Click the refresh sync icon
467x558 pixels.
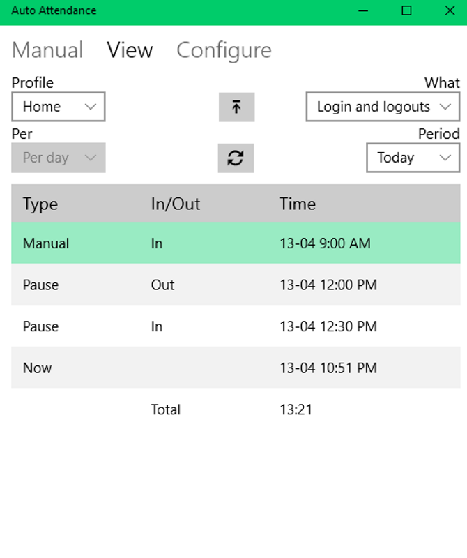coord(236,158)
